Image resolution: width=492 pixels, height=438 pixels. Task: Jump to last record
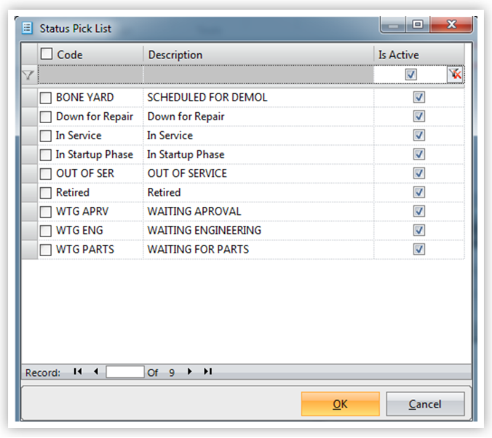208,372
